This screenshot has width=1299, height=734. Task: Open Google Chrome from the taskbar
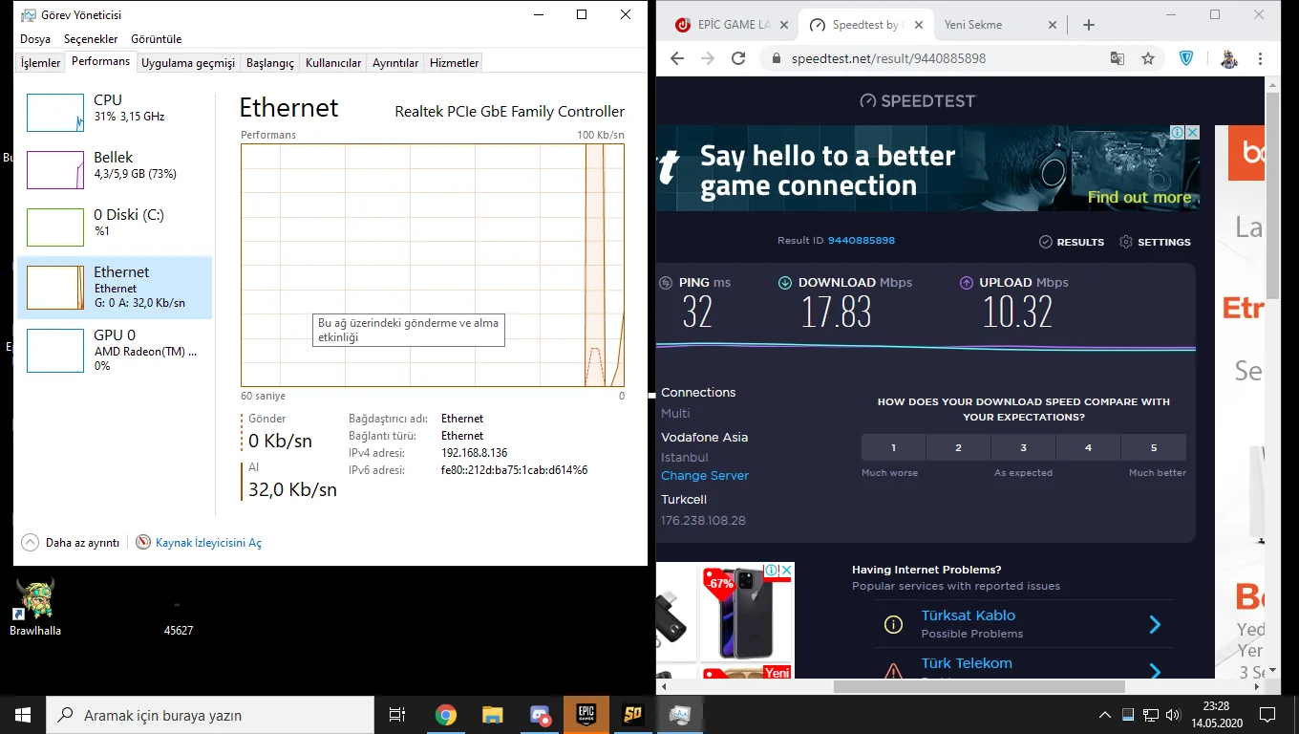click(445, 715)
